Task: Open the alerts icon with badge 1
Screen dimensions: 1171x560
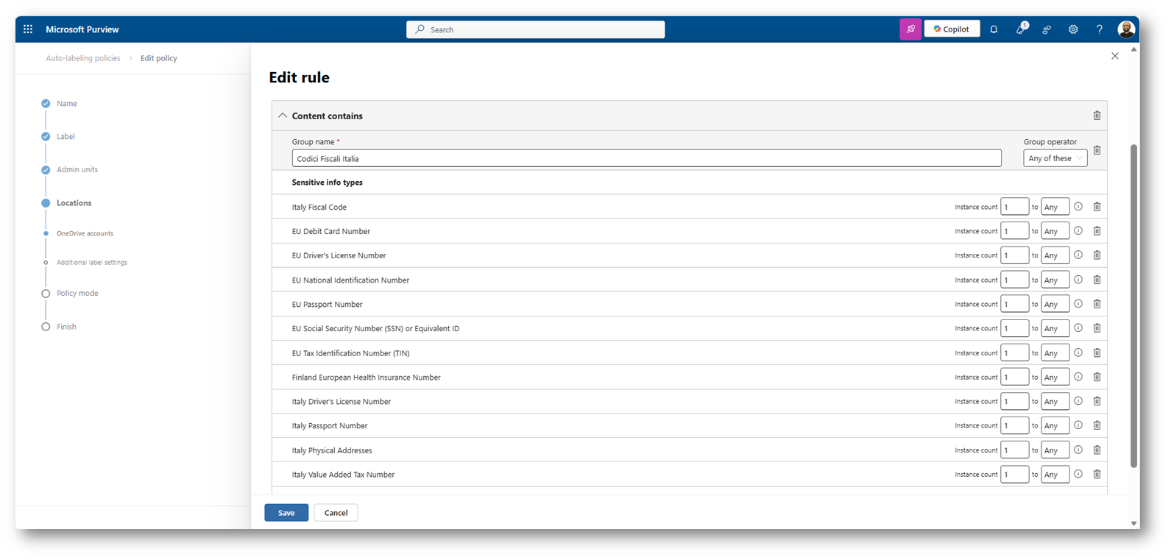Action: [x=1020, y=29]
